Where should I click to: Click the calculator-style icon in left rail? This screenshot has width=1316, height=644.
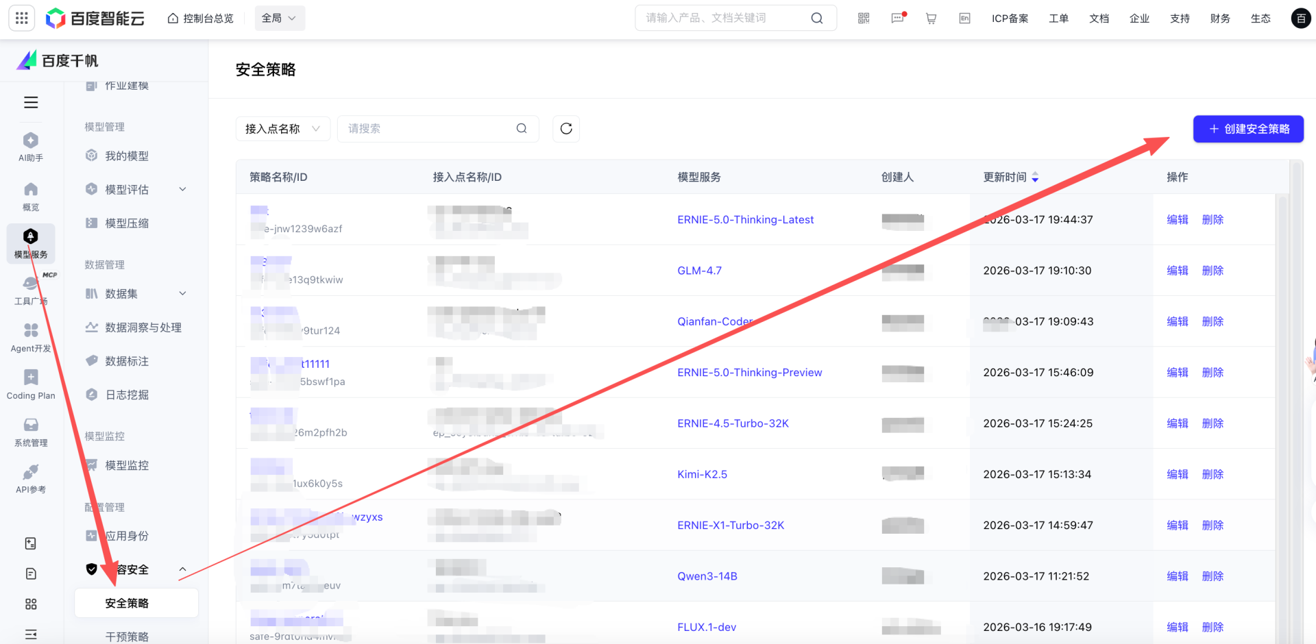31,543
